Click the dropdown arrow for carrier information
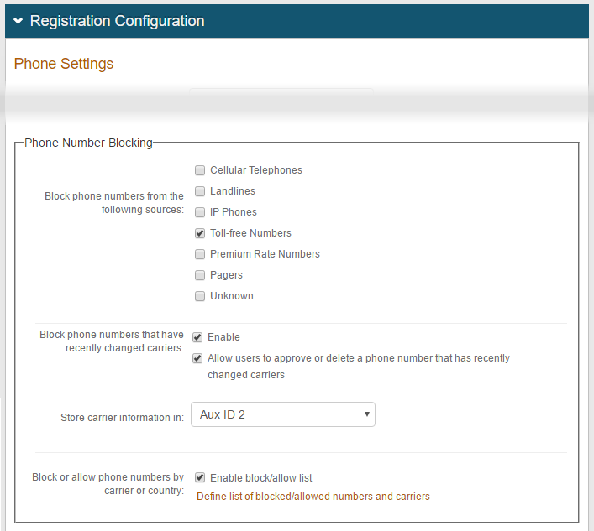Viewport: 594px width, 531px height. click(x=366, y=414)
